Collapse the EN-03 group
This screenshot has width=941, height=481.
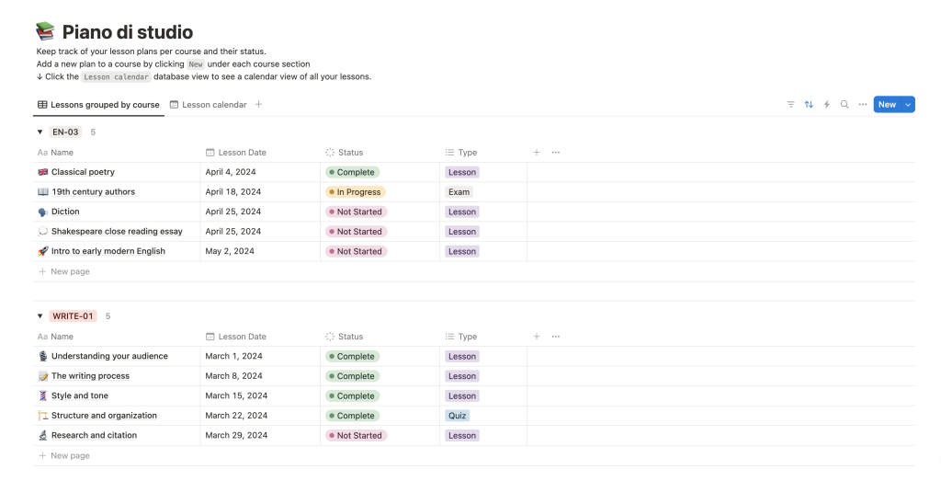pos(40,132)
